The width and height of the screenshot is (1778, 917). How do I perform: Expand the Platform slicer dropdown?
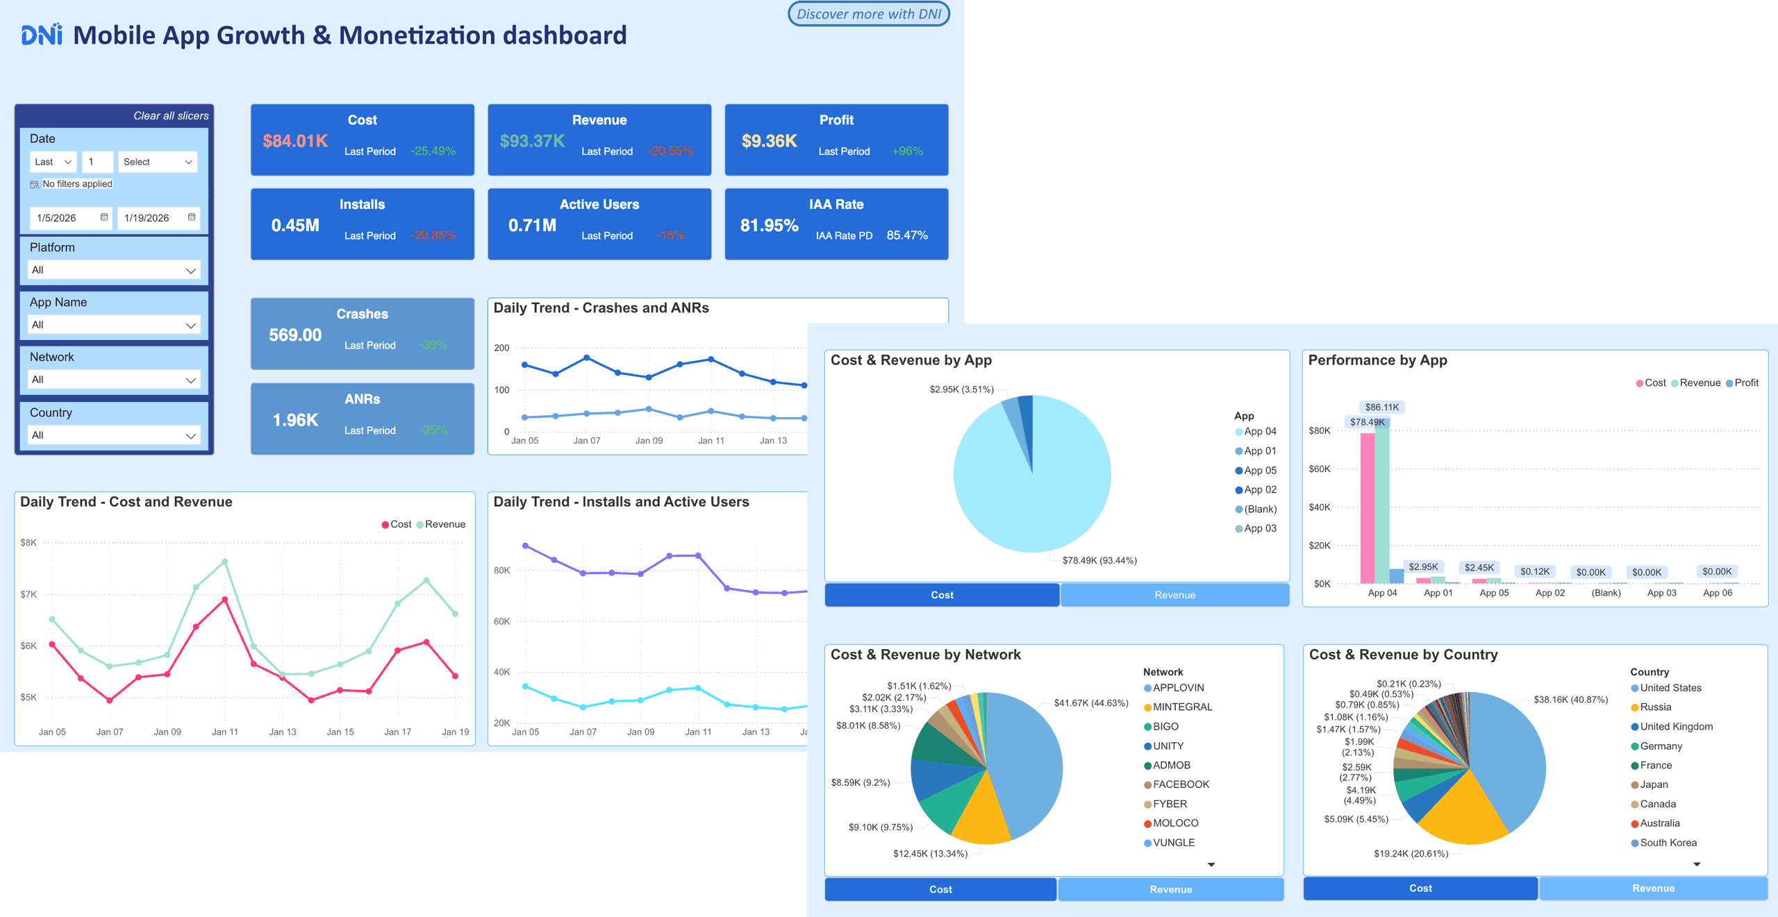(x=115, y=270)
